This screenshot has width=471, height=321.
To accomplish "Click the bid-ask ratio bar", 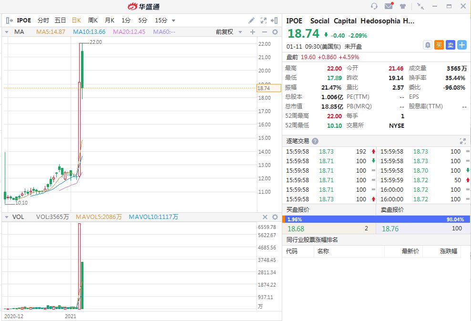I will click(x=376, y=219).
